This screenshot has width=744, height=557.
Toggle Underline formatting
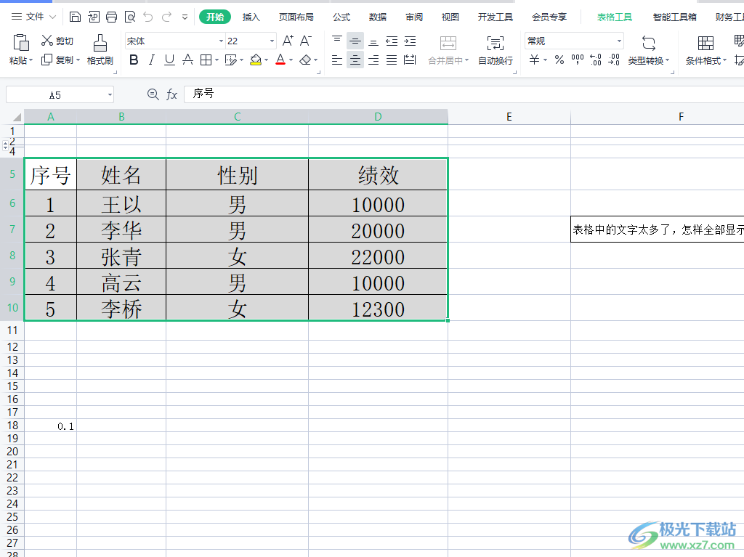[169, 60]
